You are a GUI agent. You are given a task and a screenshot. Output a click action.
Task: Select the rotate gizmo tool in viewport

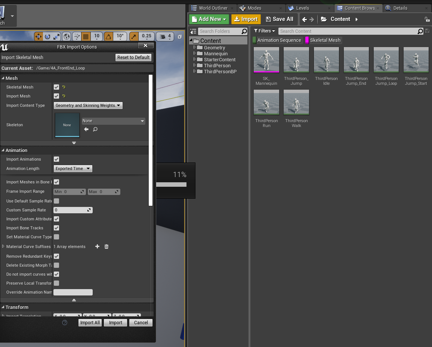pyautogui.click(x=47, y=36)
